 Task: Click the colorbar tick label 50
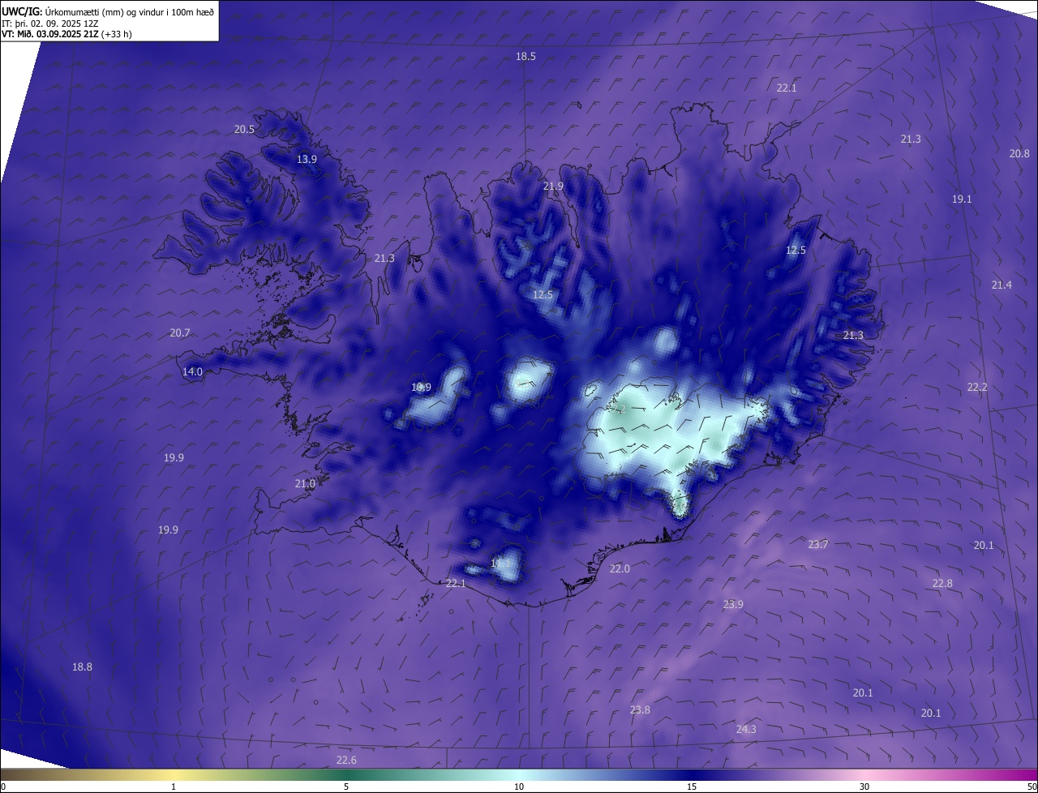[1032, 787]
